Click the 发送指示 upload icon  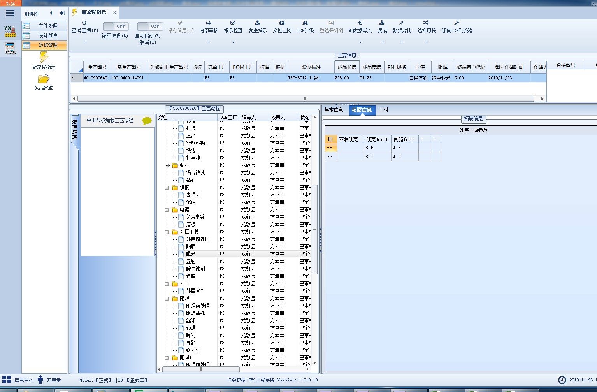coord(257,23)
